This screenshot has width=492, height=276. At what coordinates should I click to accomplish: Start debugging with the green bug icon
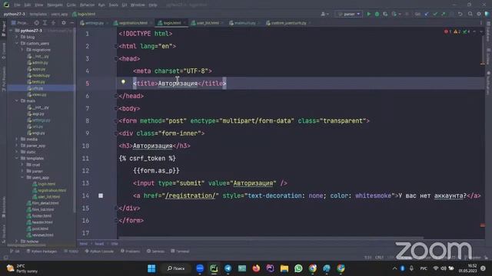coord(377,14)
